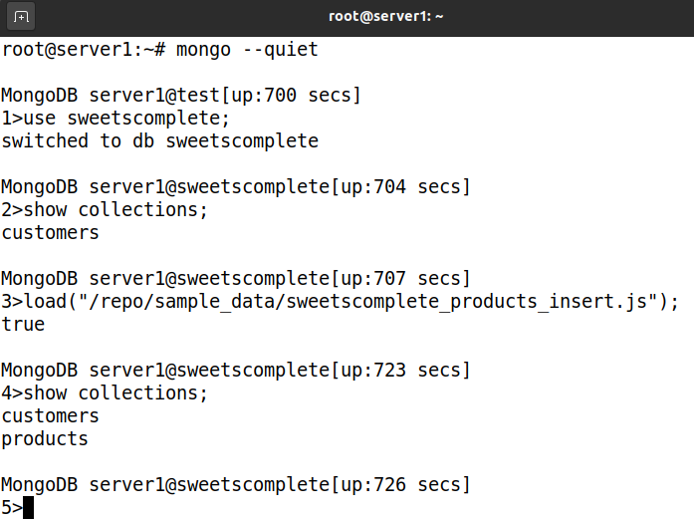Click the 'true' output line
The height and width of the screenshot is (520, 694).
click(23, 325)
